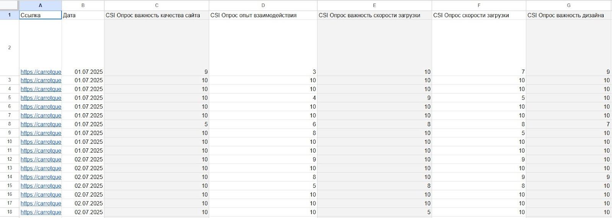Select row 18 via row number
612x218 pixels.
(x=9, y=212)
